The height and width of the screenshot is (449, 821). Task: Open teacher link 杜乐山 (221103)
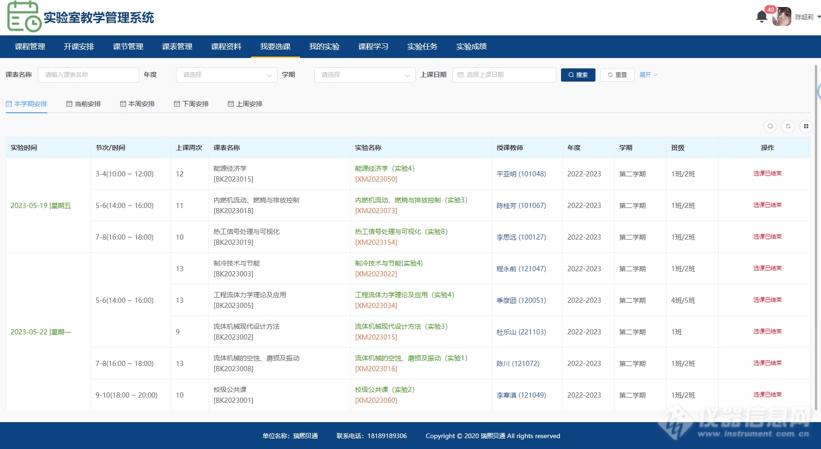pos(521,332)
